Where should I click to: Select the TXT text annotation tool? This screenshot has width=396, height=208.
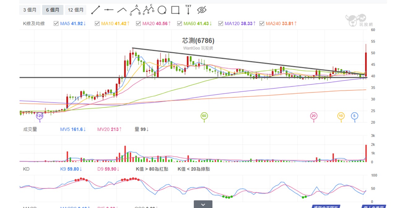tap(188, 10)
